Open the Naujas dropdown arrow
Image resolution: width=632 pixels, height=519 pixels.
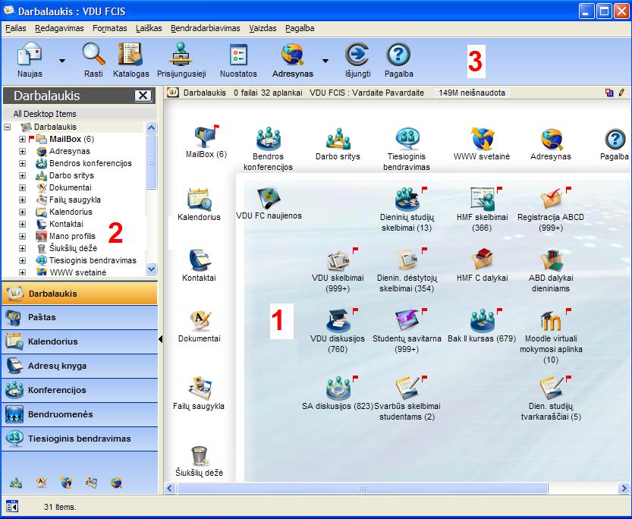point(62,60)
